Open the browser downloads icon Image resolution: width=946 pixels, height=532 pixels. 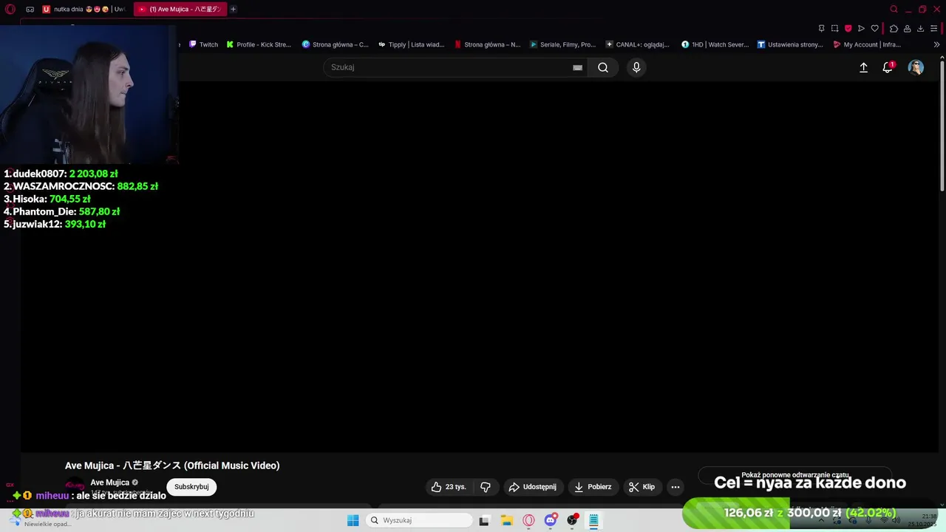920,29
